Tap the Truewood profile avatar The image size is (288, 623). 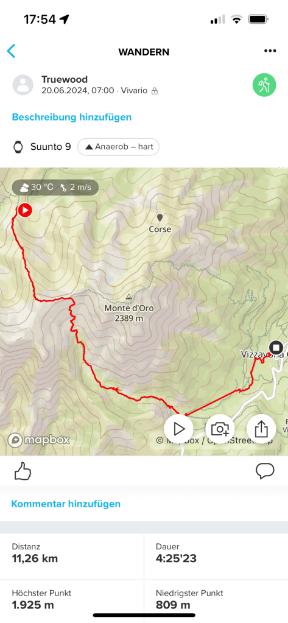coord(23,85)
